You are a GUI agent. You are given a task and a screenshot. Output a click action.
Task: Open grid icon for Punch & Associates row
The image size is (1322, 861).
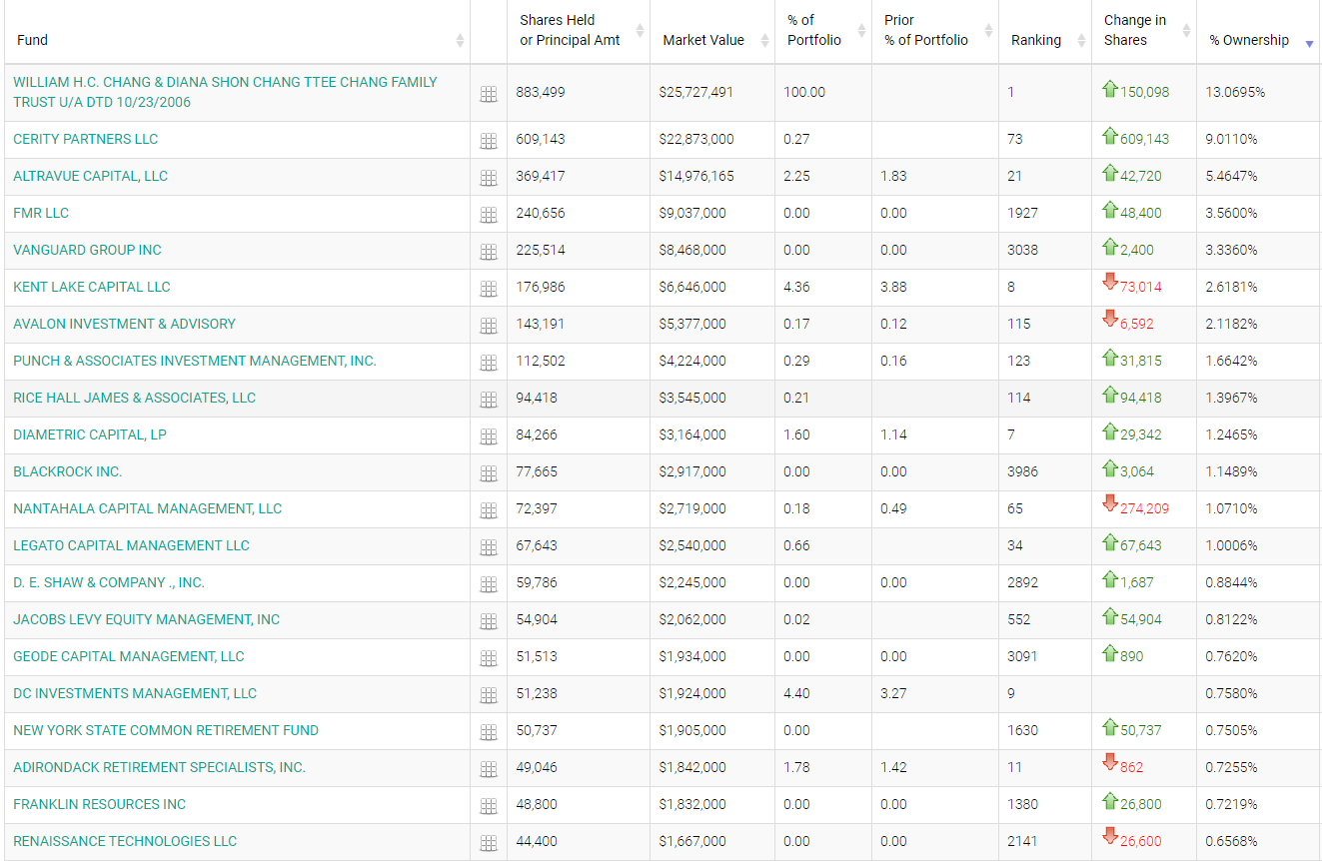pyautogui.click(x=489, y=363)
